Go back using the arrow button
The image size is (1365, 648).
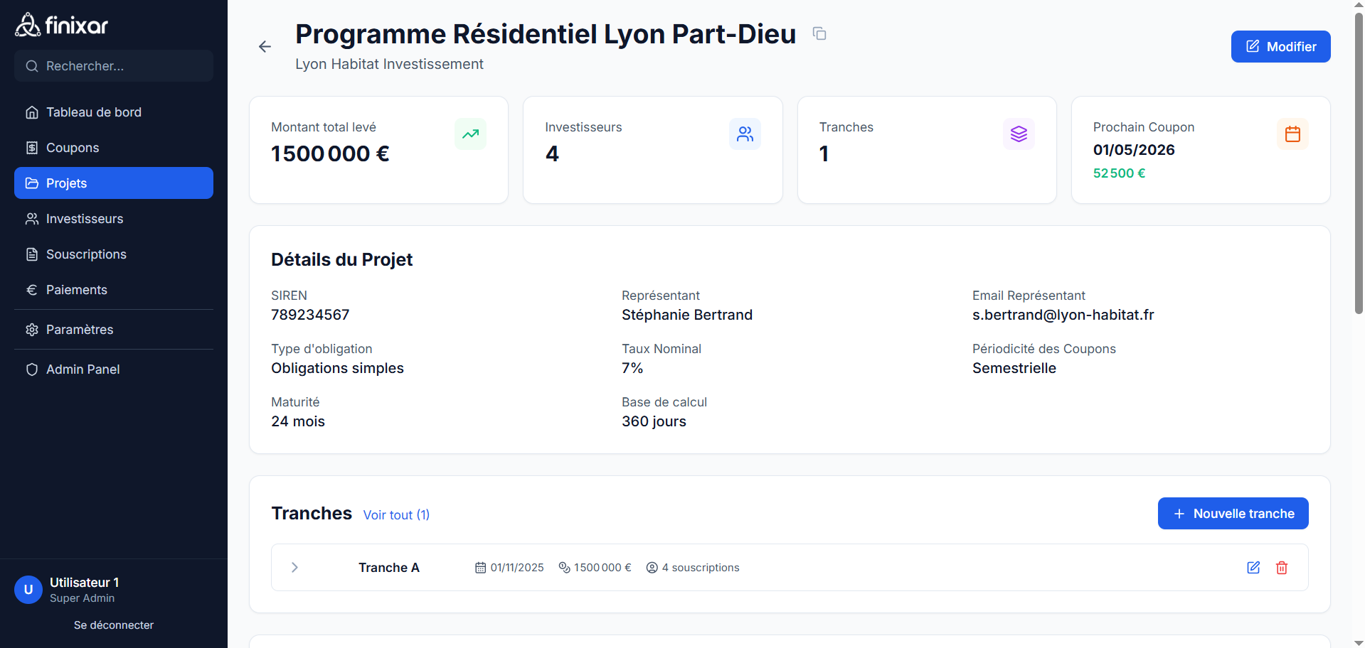click(265, 46)
